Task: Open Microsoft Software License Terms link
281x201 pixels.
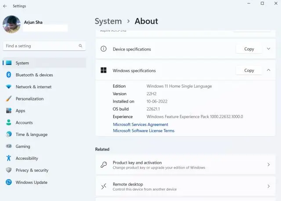Action: click(144, 131)
